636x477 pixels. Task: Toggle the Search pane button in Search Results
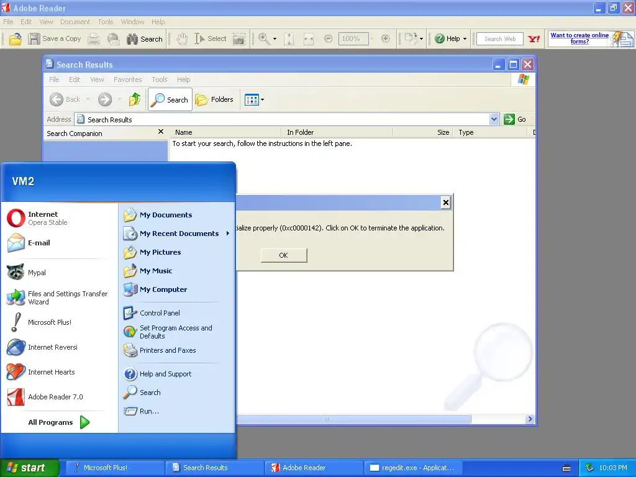tap(170, 99)
